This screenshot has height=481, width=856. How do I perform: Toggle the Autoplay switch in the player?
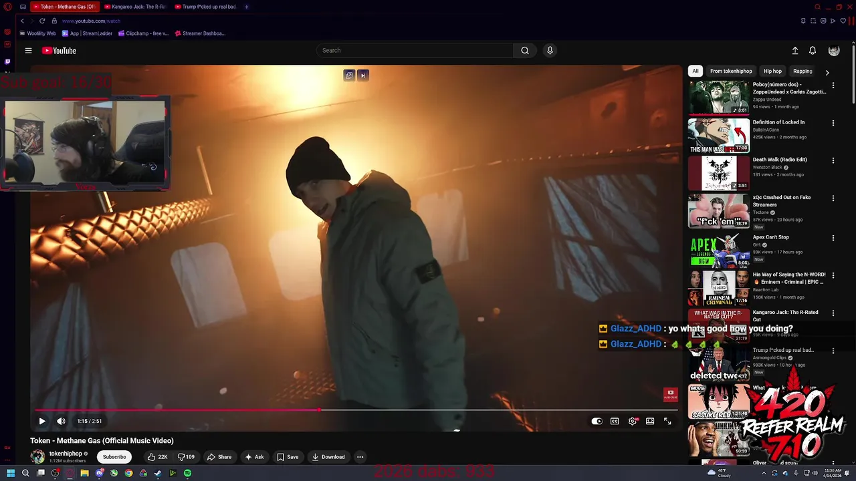pyautogui.click(x=597, y=421)
